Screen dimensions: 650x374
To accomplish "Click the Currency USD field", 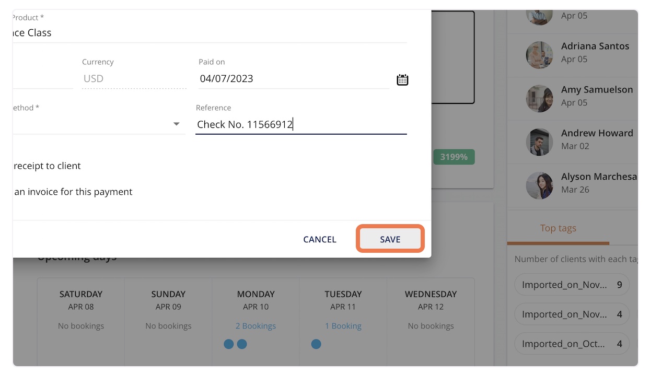I will tap(134, 79).
